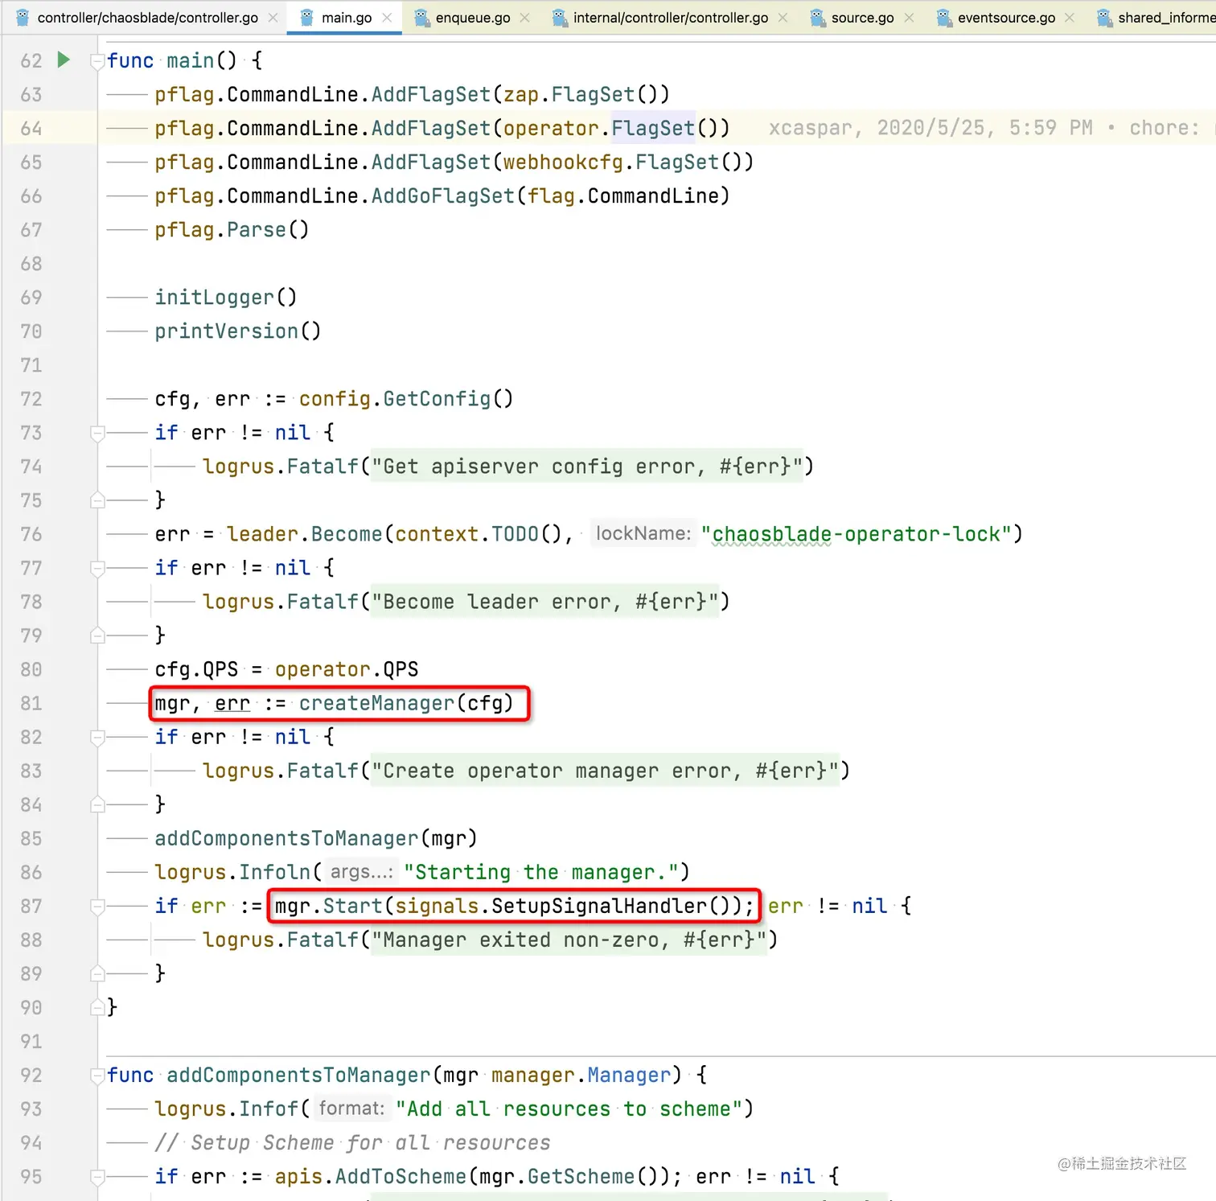Click the gopher file icon on the main.go tab
The image size is (1216, 1201).
coord(306,18)
